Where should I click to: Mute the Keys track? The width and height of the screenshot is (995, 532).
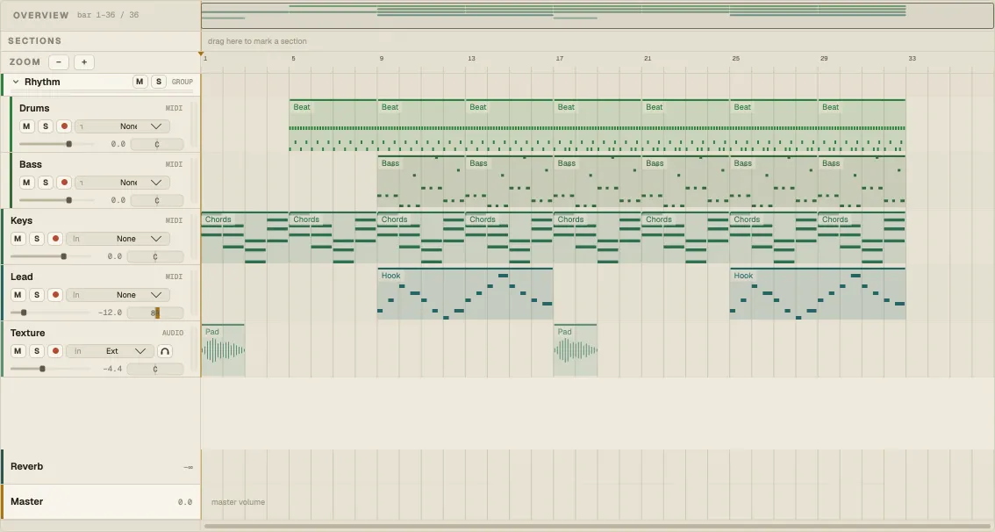pos(18,239)
